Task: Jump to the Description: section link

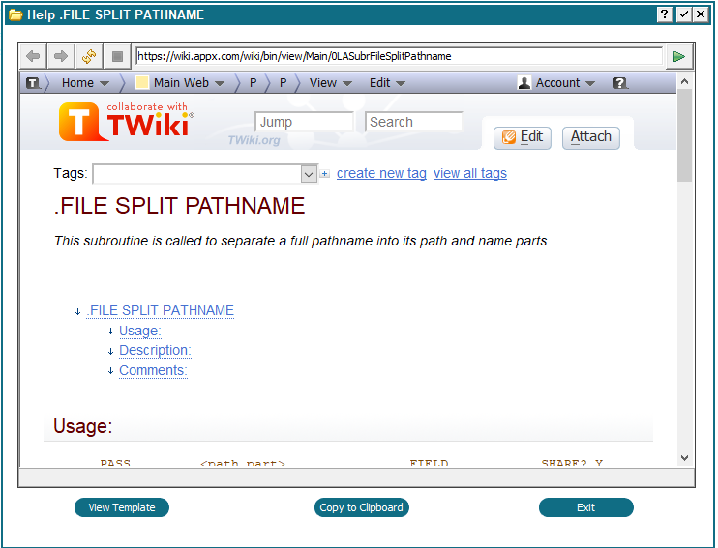Action: (155, 351)
